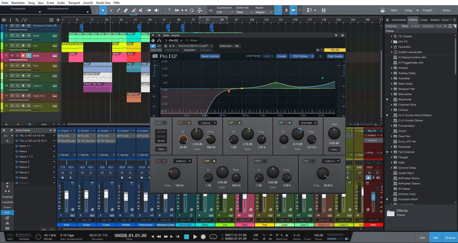The width and height of the screenshot is (458, 243).
Task: Pin the Bells Inserts plugin window
Action: pos(336,35)
